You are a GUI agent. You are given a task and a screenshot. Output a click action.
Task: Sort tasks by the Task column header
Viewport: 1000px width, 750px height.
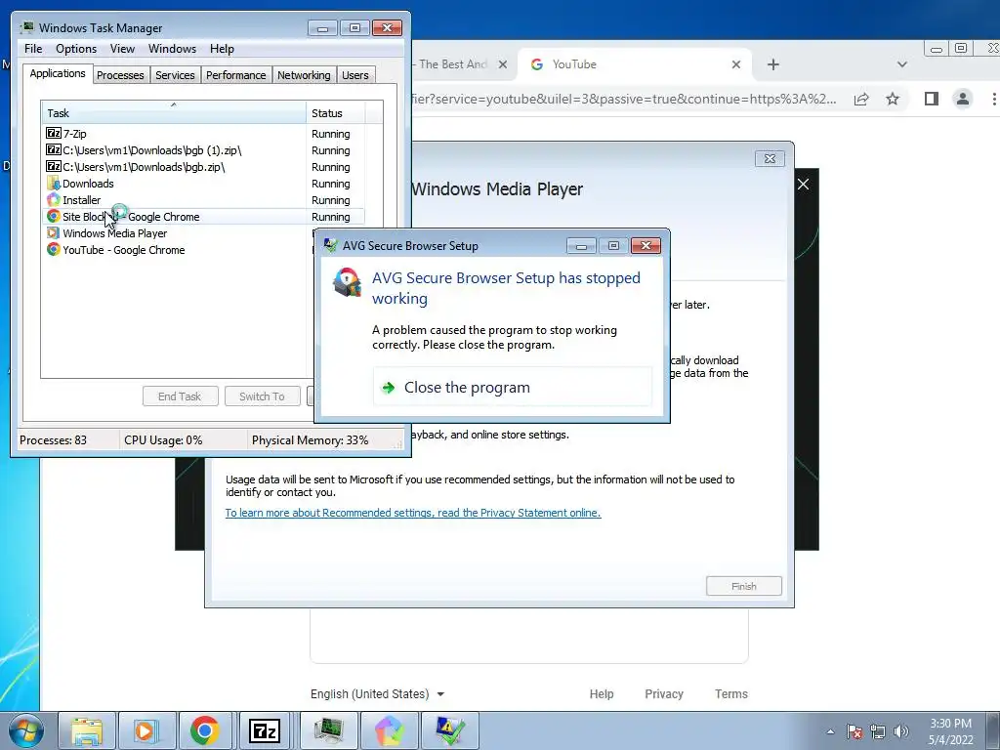click(x=174, y=113)
